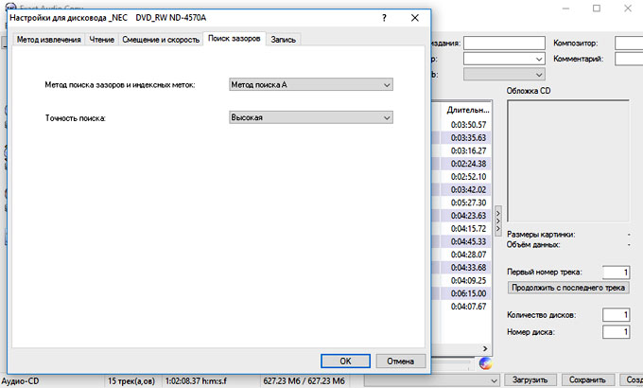Select the 'Смещение и скорость' tab

[160, 40]
